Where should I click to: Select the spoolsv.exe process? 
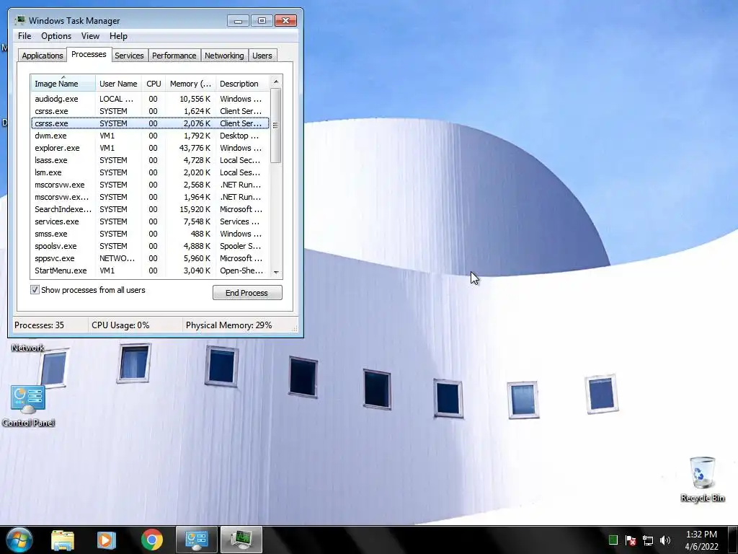pos(150,246)
